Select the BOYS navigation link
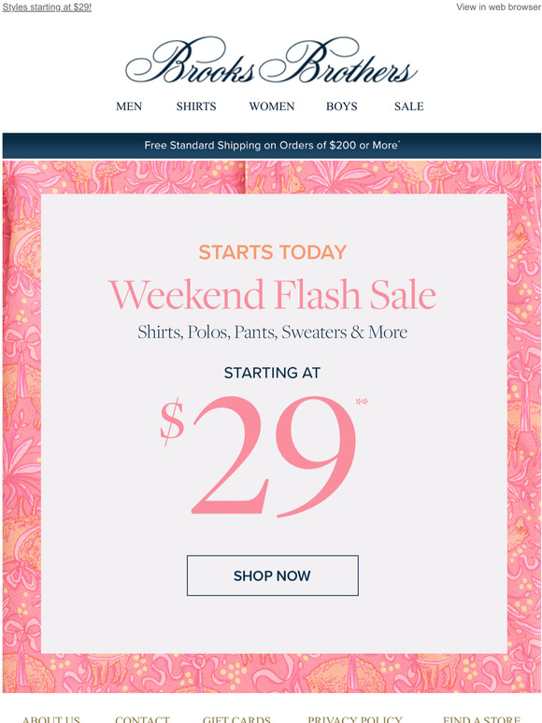542x723 pixels. (342, 106)
